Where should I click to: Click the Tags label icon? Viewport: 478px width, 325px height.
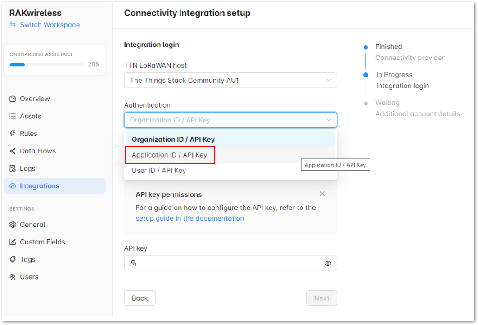click(13, 259)
